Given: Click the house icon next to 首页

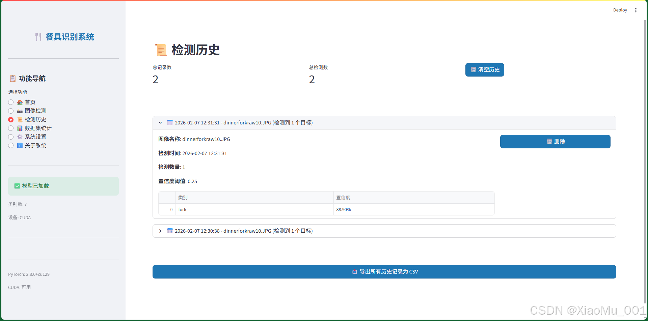Looking at the screenshot, I should [x=20, y=102].
